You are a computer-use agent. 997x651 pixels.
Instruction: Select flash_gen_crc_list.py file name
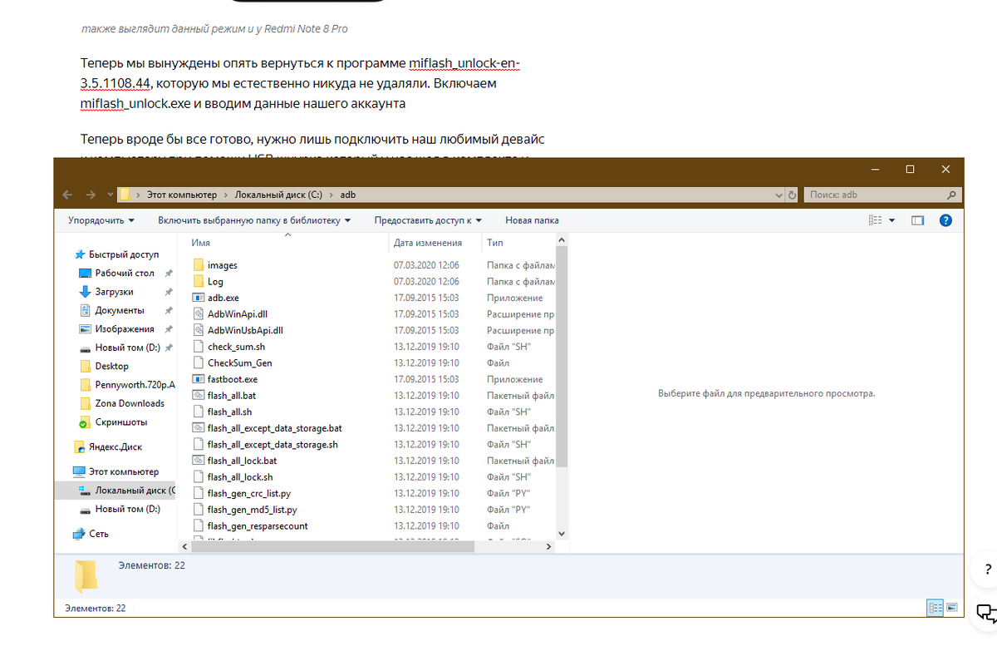click(x=249, y=493)
